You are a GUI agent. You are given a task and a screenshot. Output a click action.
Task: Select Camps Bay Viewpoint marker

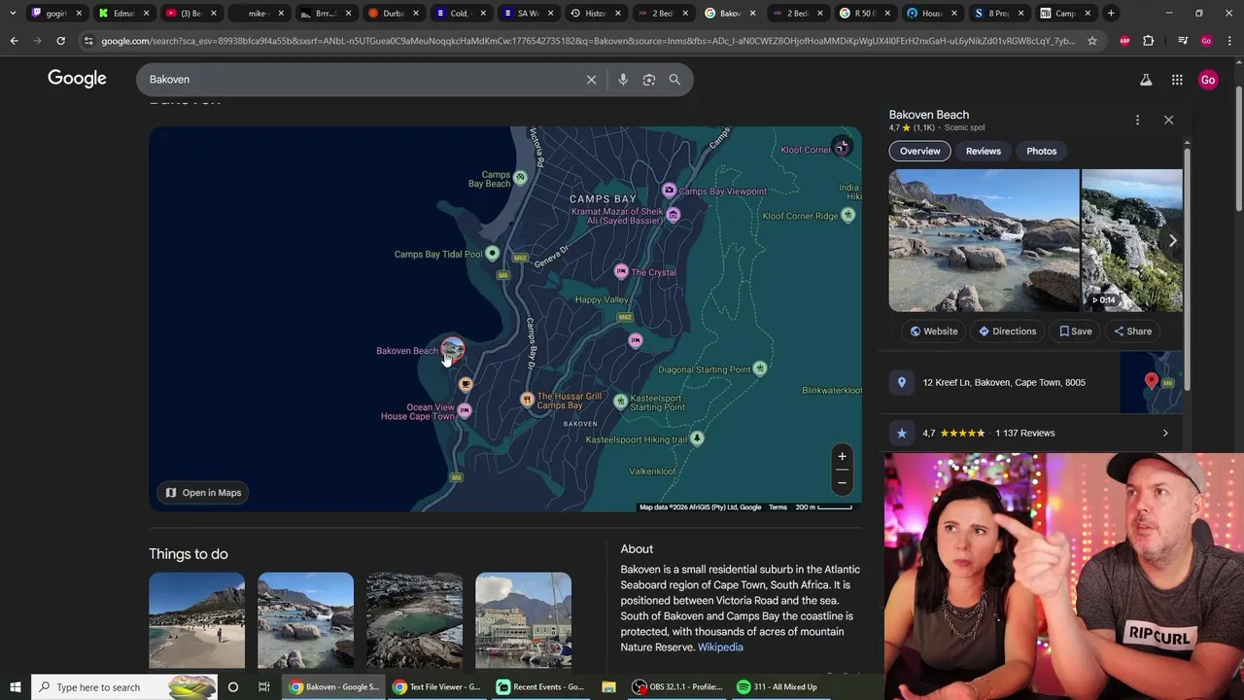tap(669, 191)
